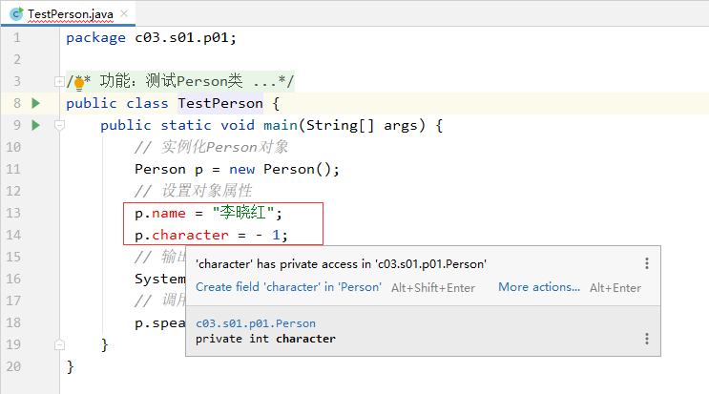This screenshot has width=709, height=394.
Task: Click the error text 'character' has private access
Action: (341, 264)
